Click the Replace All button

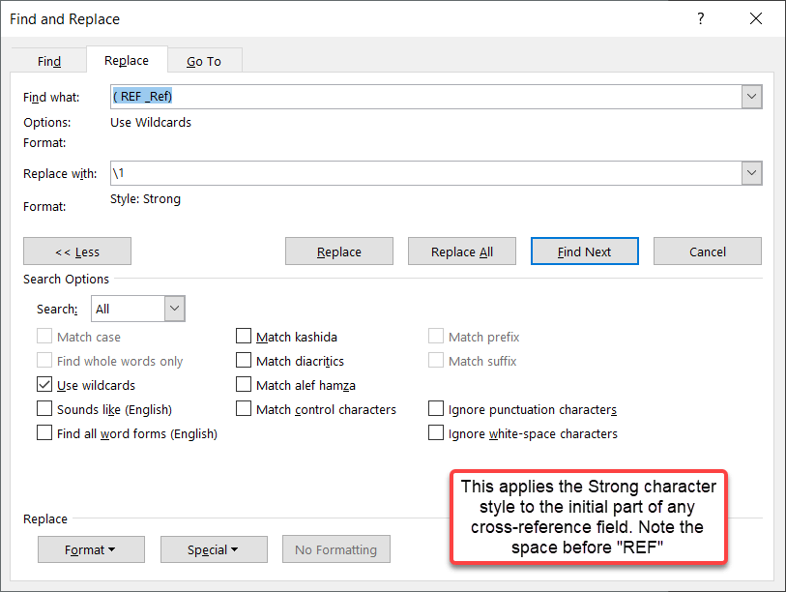coord(462,252)
